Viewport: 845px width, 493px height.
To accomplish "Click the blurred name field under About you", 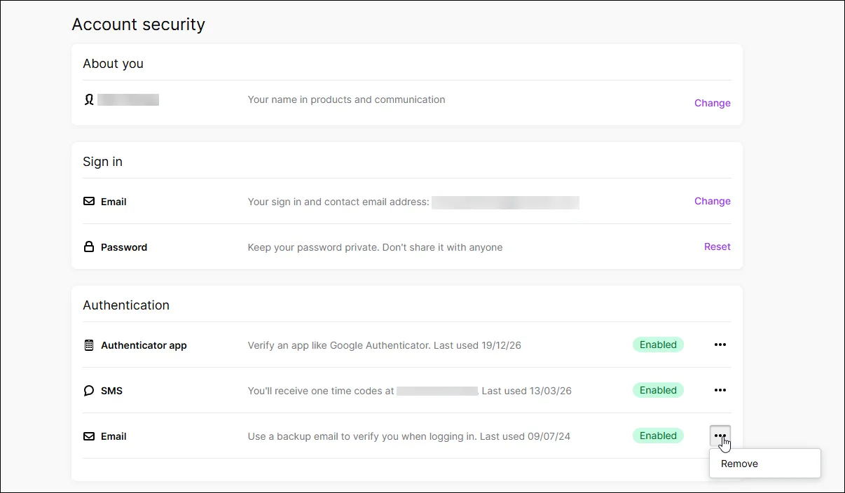I will pos(128,99).
